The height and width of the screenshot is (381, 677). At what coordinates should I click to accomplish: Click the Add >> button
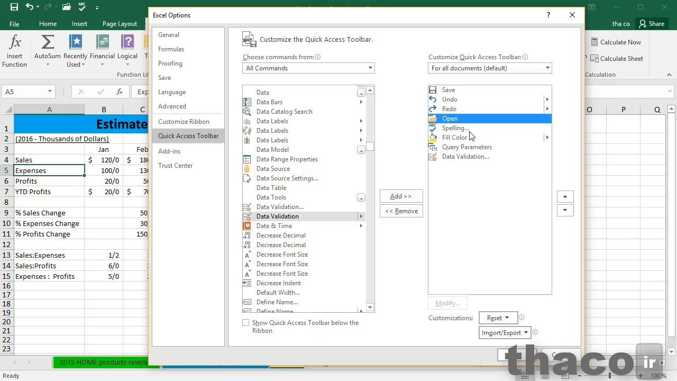[401, 196]
